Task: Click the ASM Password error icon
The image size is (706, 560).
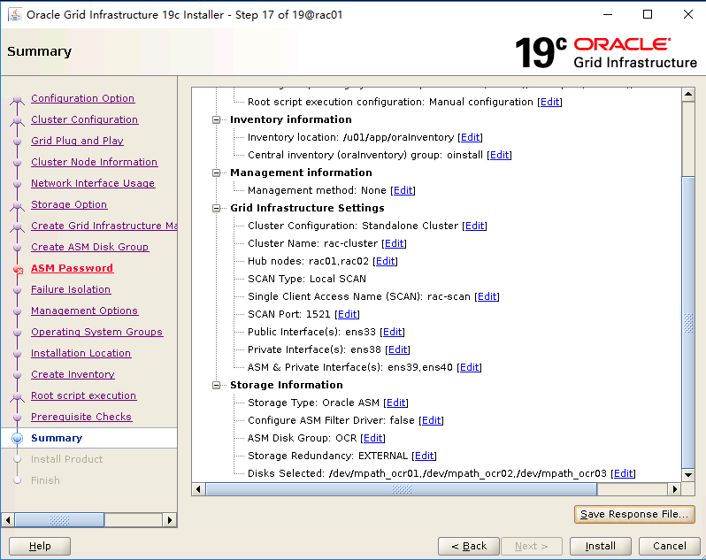Action: tap(18, 270)
